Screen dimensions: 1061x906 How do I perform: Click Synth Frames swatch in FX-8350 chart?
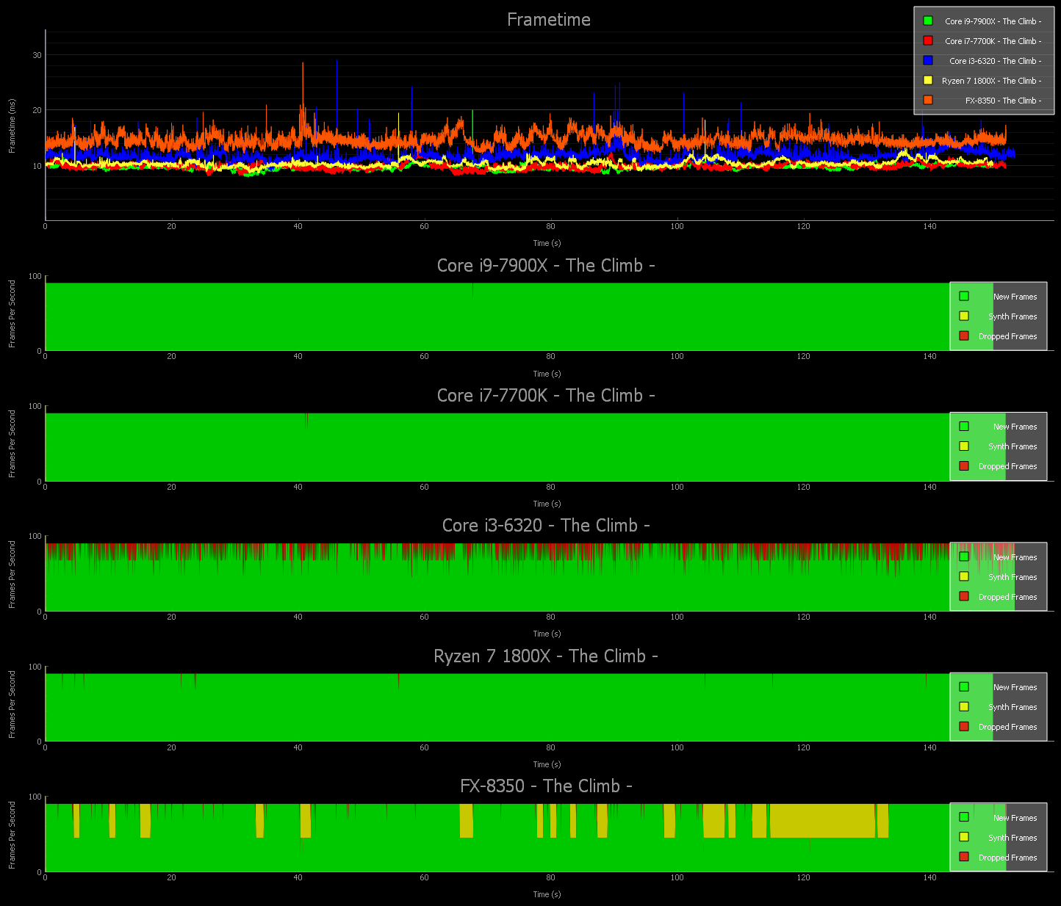pyautogui.click(x=964, y=837)
